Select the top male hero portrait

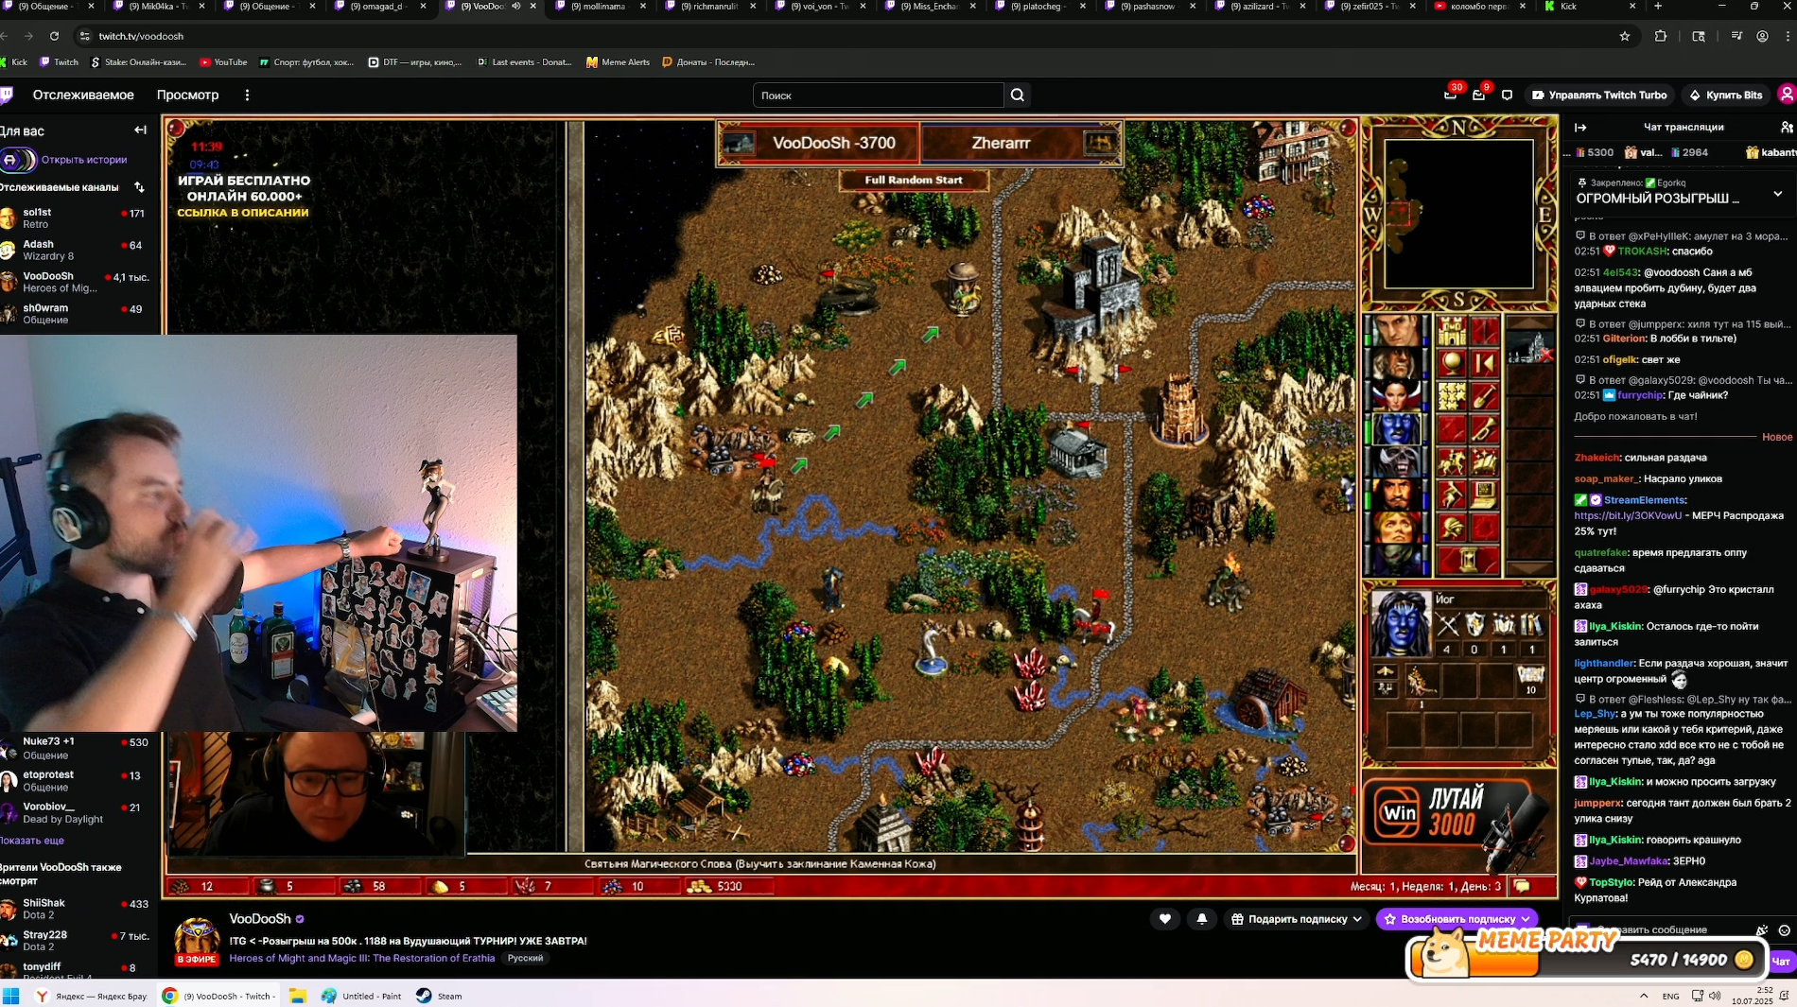(1396, 331)
